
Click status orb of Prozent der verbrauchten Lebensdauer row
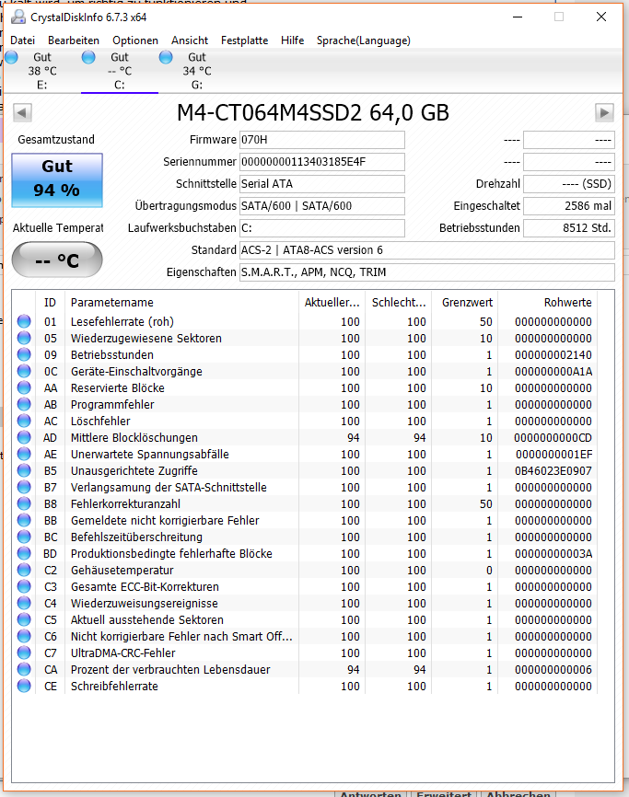point(24,669)
